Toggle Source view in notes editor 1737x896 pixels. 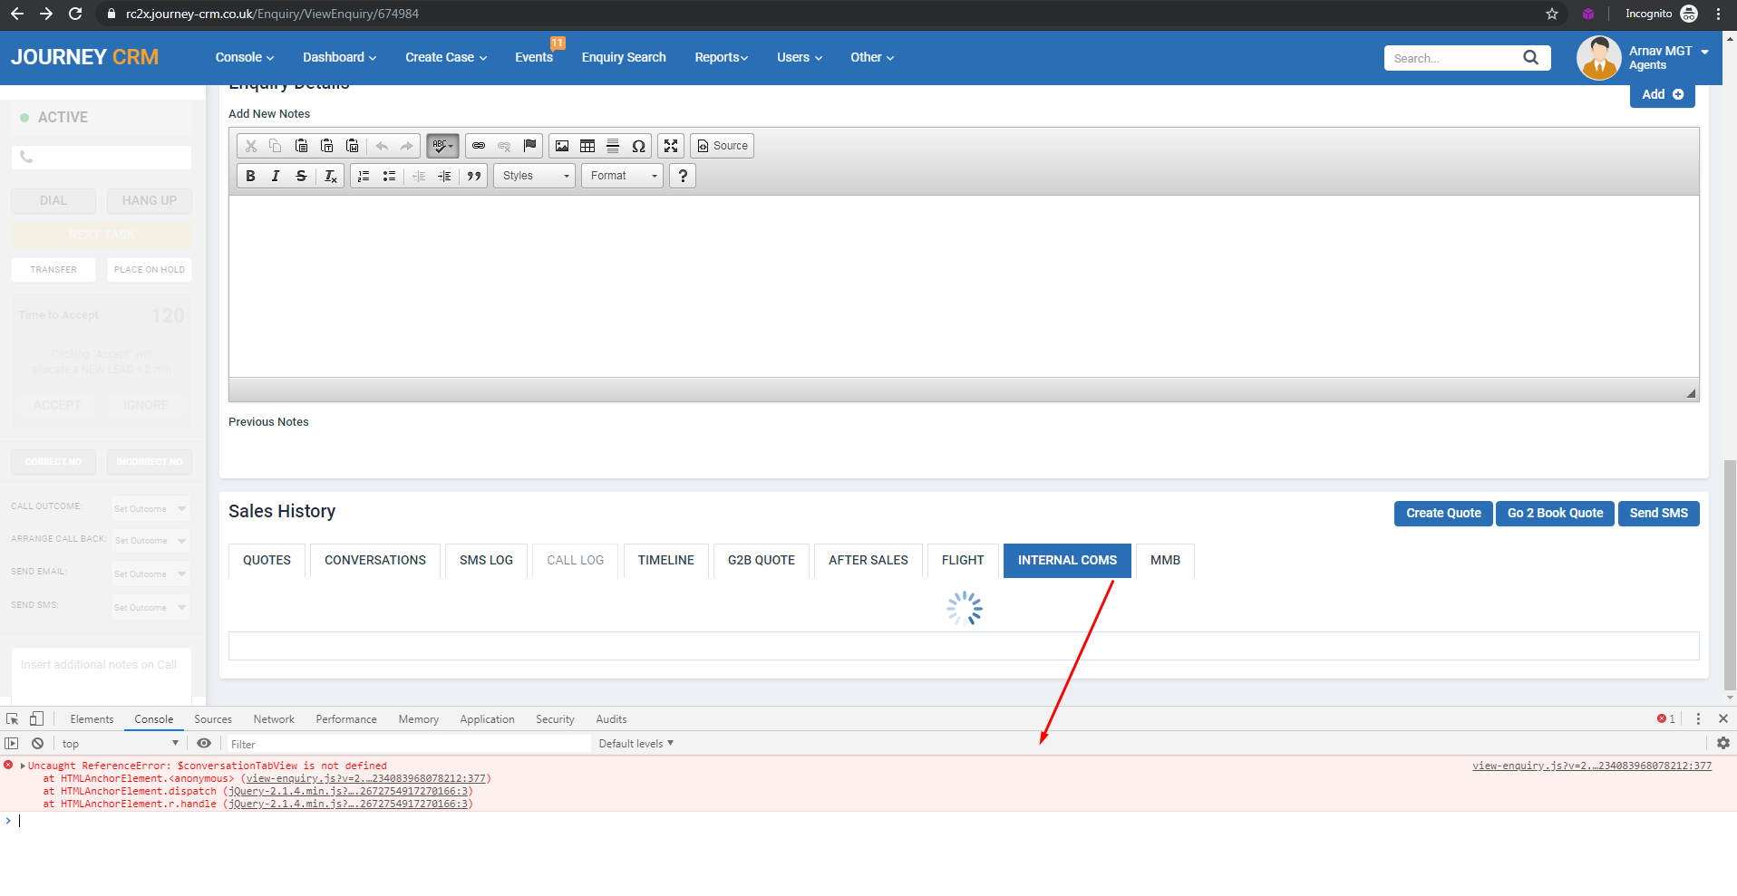[723, 146]
